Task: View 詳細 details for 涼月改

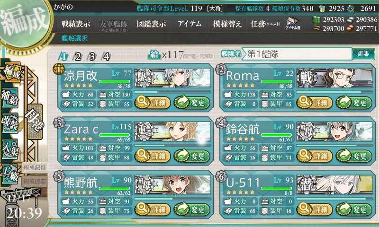Action: click(152, 103)
